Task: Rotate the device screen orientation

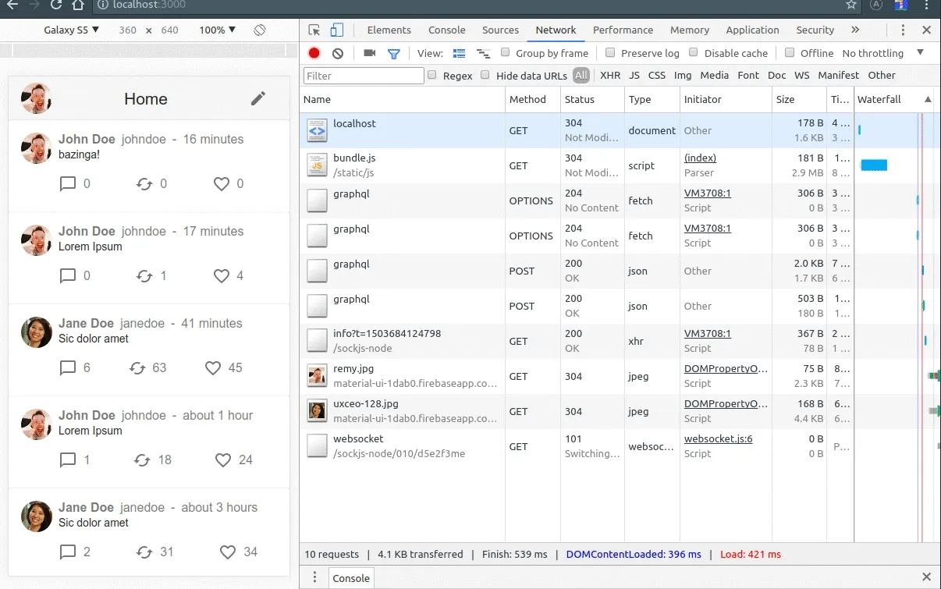Action: click(260, 30)
